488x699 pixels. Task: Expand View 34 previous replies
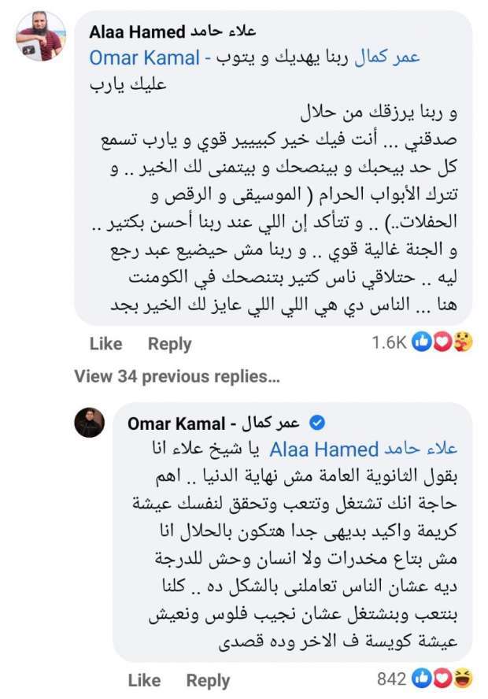pyautogui.click(x=177, y=377)
